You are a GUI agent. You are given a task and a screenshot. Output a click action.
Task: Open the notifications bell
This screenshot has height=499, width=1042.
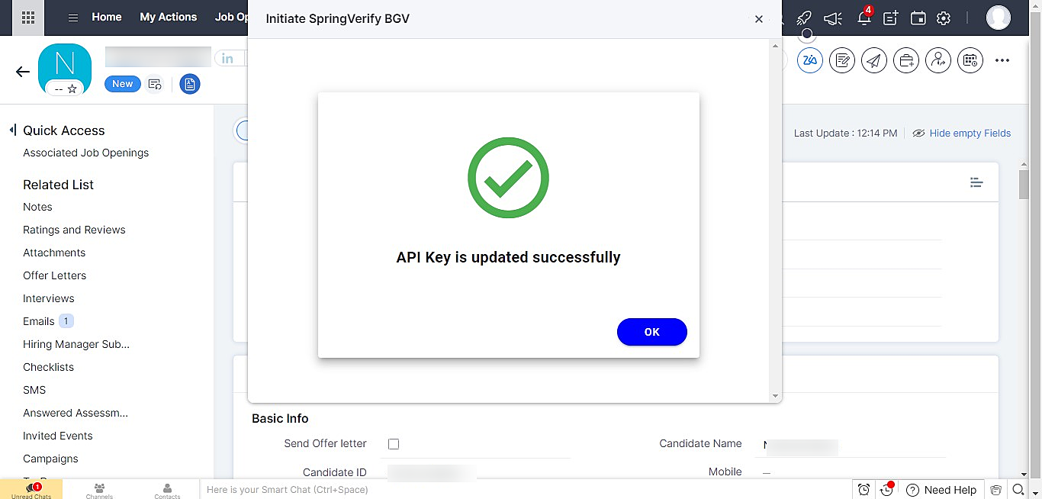coord(864,18)
